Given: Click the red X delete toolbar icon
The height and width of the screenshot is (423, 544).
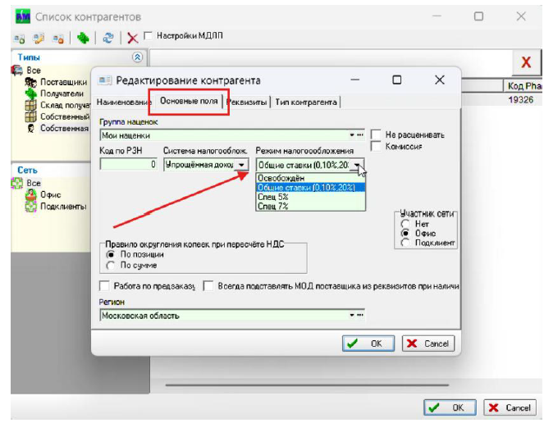Looking at the screenshot, I should (x=132, y=37).
